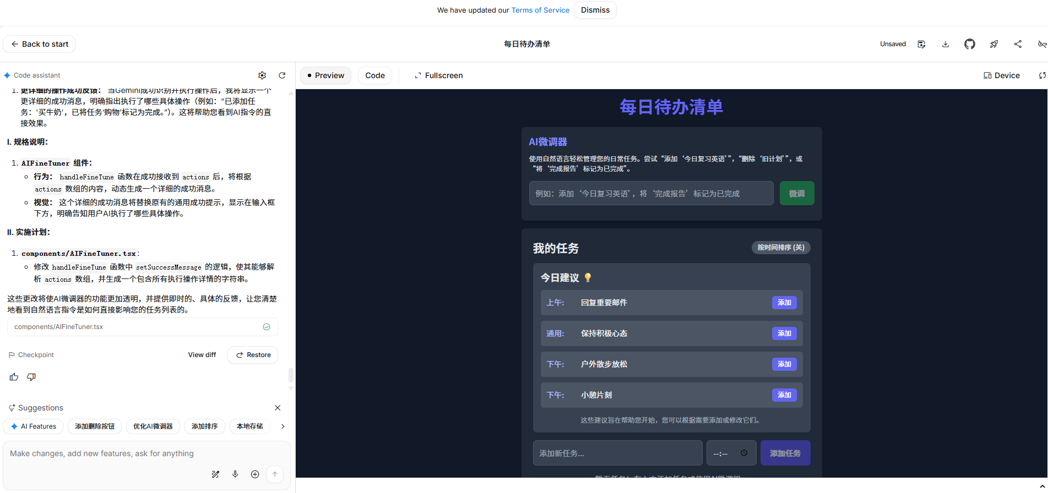The height and width of the screenshot is (493, 1048).
Task: Click the thumbs up feedback icon
Action: (14, 377)
